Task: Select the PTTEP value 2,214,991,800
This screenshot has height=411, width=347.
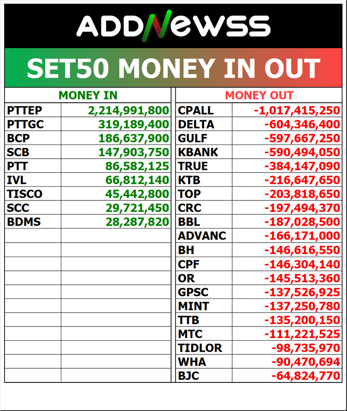Action: (x=129, y=111)
